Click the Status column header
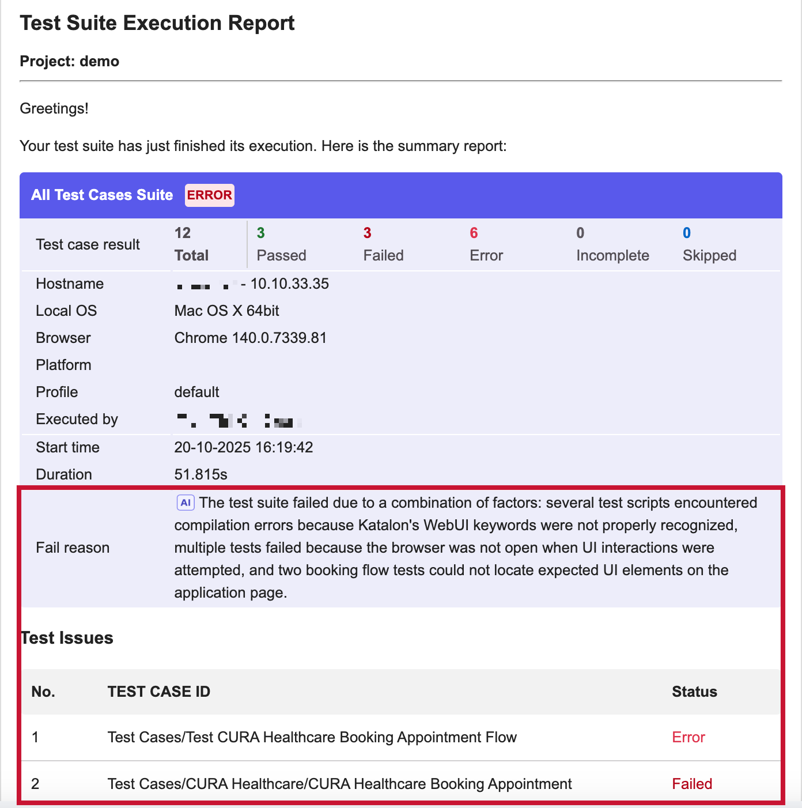The width and height of the screenshot is (802, 808). 694,692
